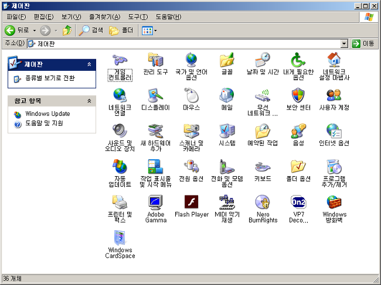Open the 파일(F) menu

click(16, 17)
